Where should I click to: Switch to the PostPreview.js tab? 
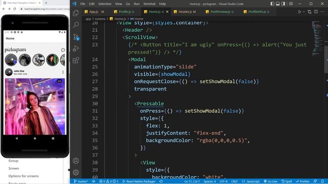click(222, 12)
